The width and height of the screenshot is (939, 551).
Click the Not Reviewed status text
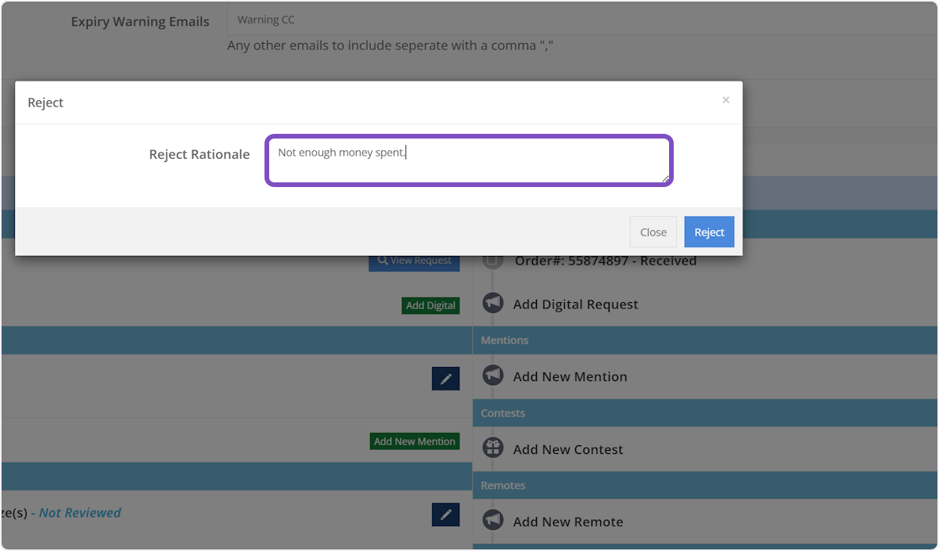pyautogui.click(x=80, y=513)
